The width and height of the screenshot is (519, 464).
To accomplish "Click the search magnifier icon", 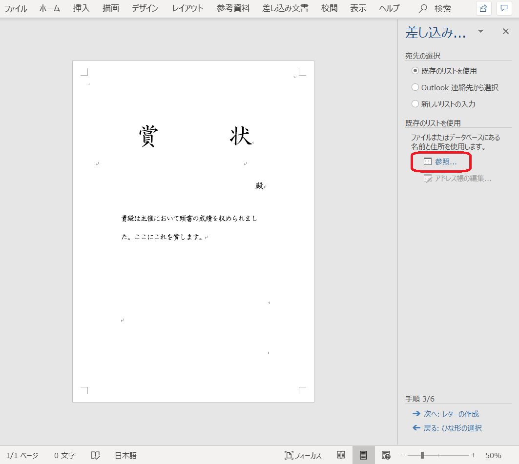I will (x=423, y=8).
